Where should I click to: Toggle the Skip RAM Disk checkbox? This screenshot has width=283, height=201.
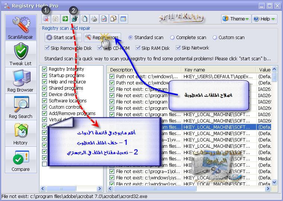click(x=138, y=48)
